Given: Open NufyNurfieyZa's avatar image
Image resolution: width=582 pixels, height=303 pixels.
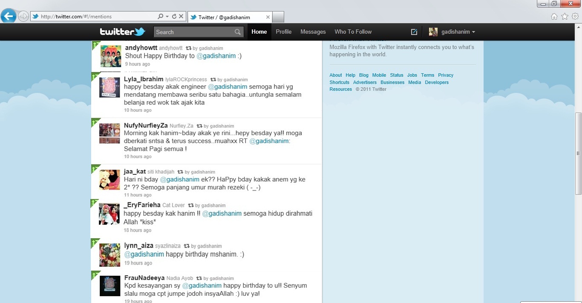Looking at the screenshot, I should click(110, 133).
